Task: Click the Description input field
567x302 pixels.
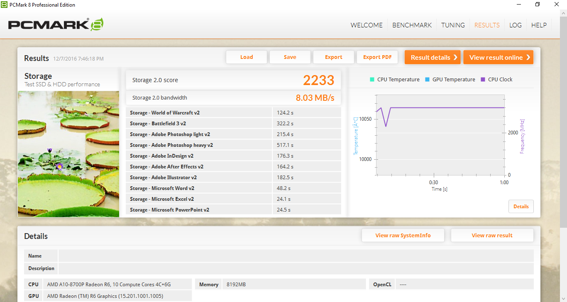Action: point(296,268)
